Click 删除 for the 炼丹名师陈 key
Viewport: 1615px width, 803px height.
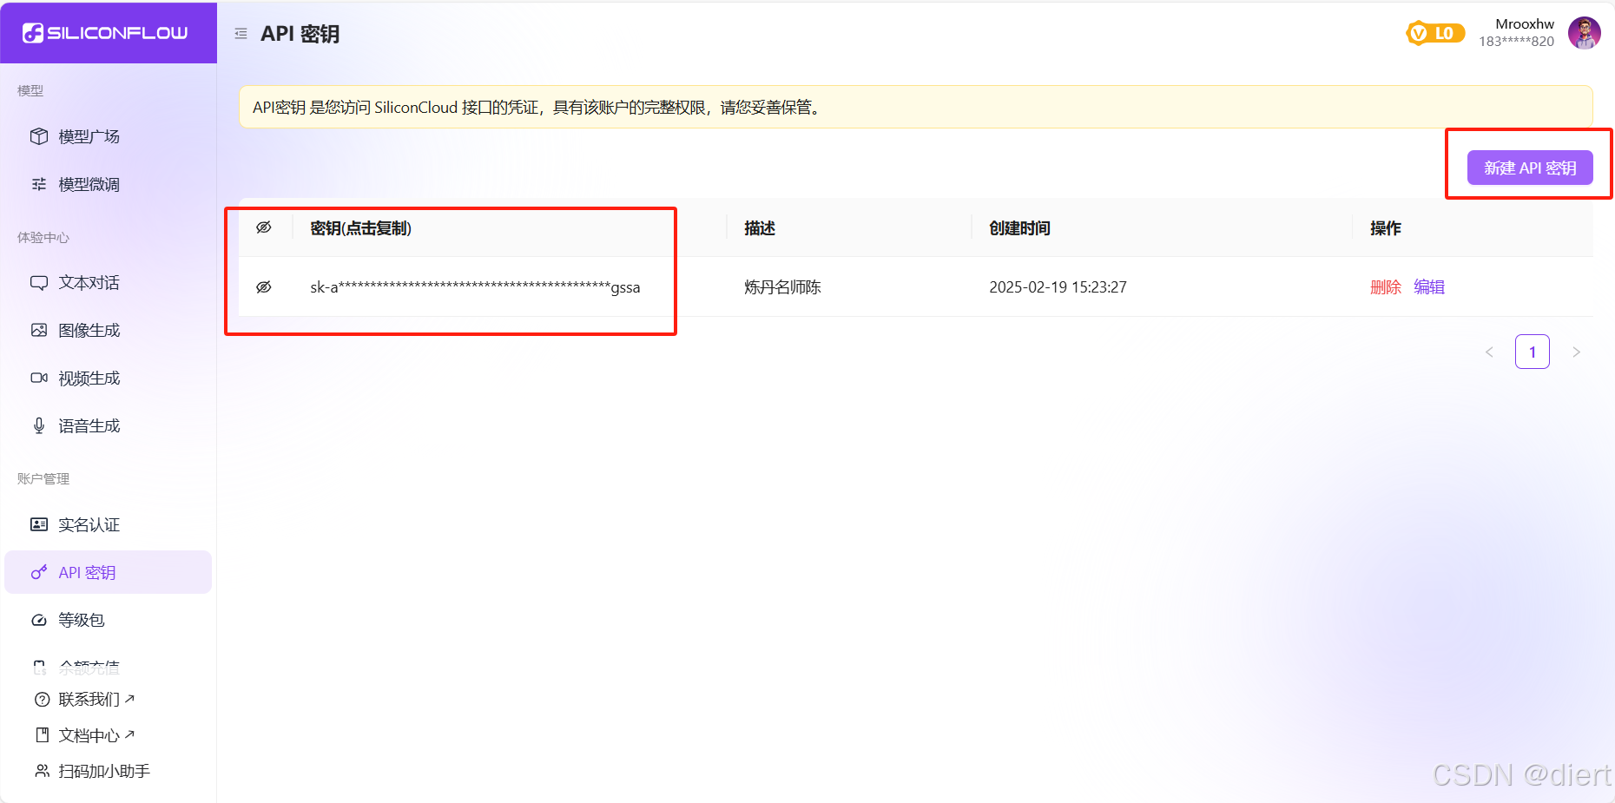tap(1386, 287)
